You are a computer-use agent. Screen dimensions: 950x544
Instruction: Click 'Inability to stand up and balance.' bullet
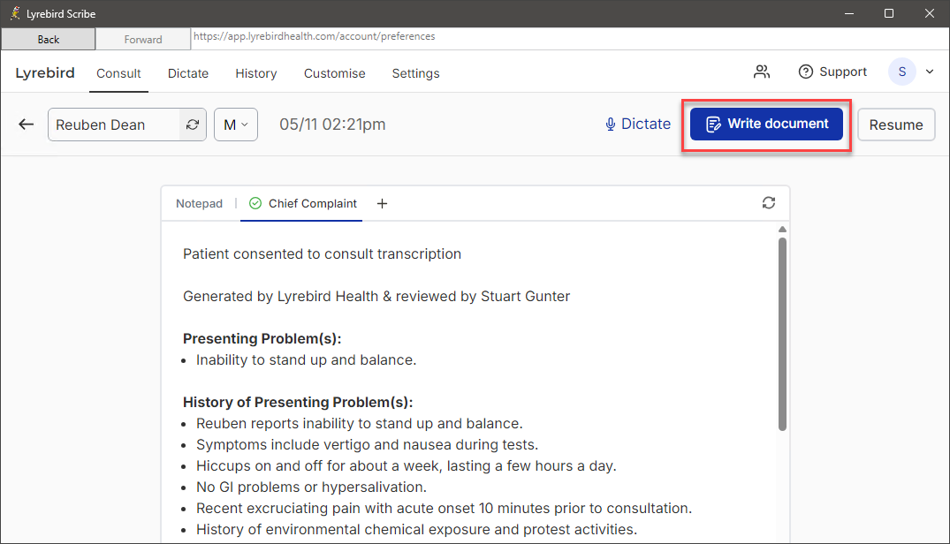(306, 359)
